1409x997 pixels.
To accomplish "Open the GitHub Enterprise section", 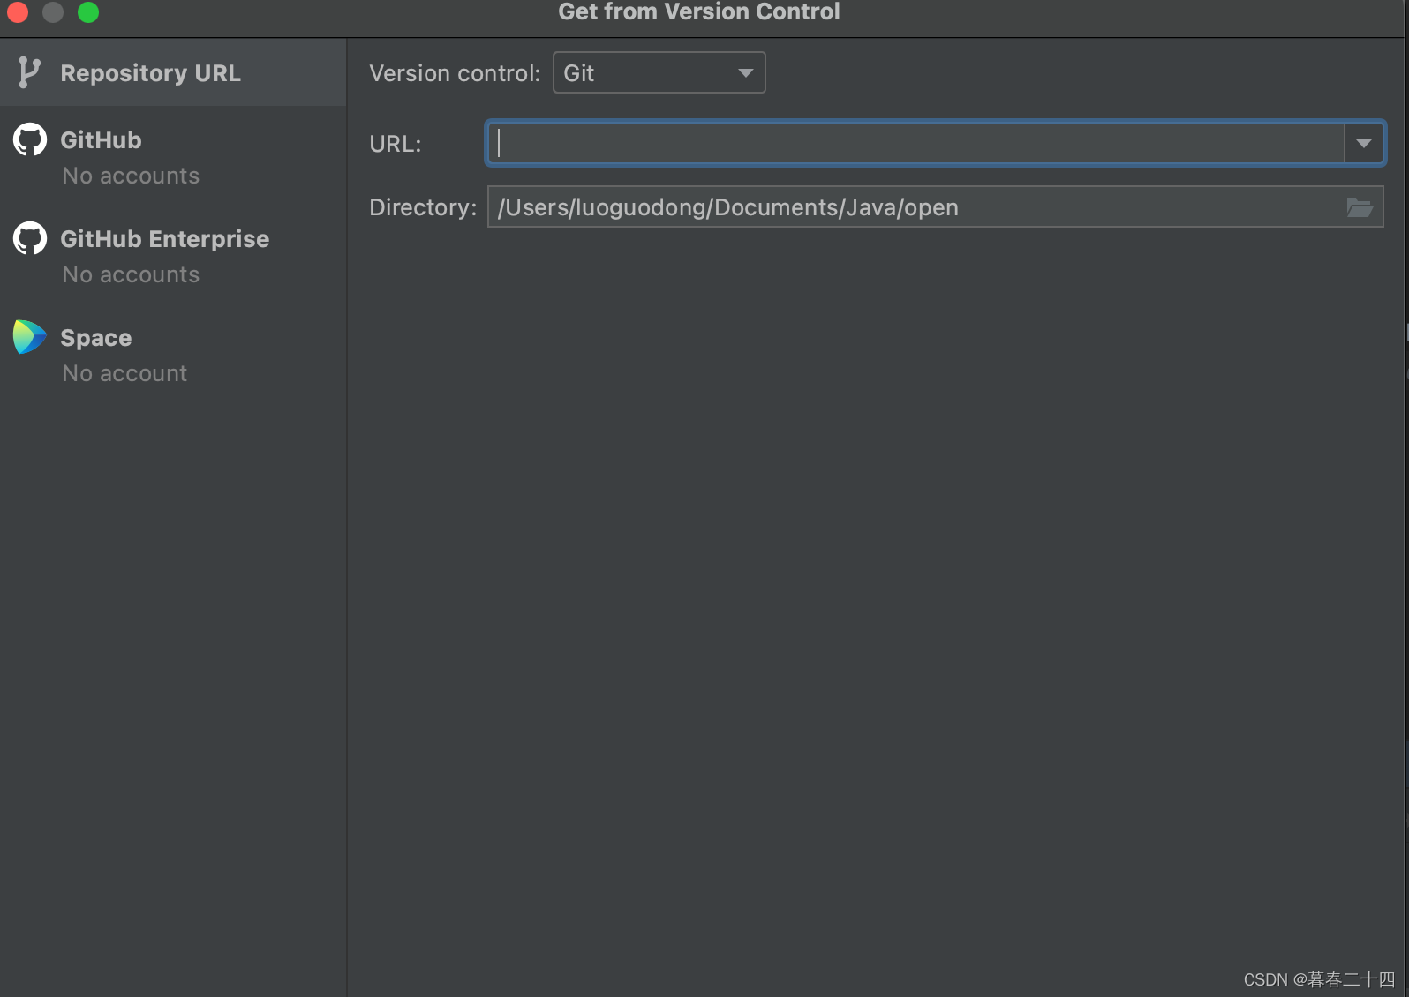I will (x=173, y=256).
